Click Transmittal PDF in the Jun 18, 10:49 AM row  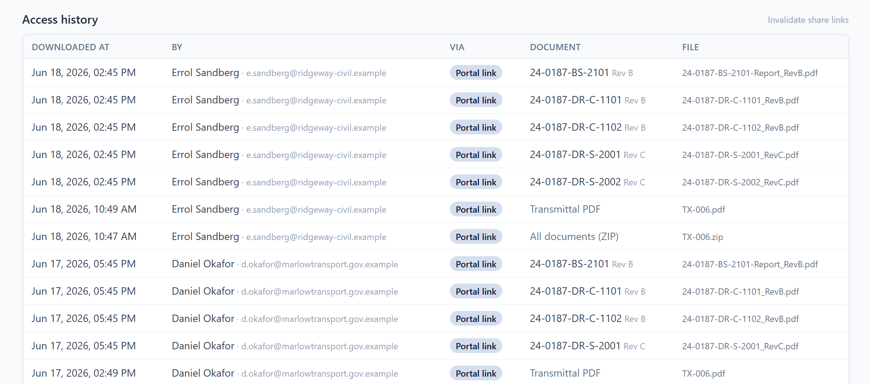565,209
